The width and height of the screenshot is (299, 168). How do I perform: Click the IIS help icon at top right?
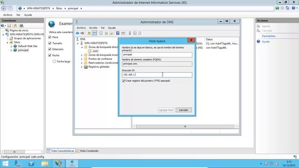coord(294,8)
